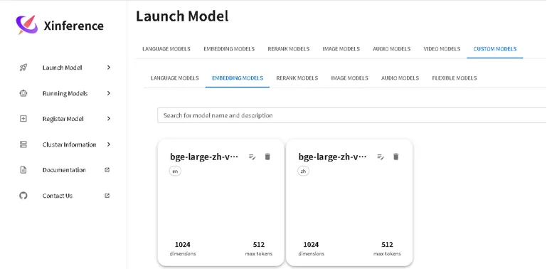Viewport: 547px width, 269px height.
Task: Open the Documentation link
Action: (64, 170)
